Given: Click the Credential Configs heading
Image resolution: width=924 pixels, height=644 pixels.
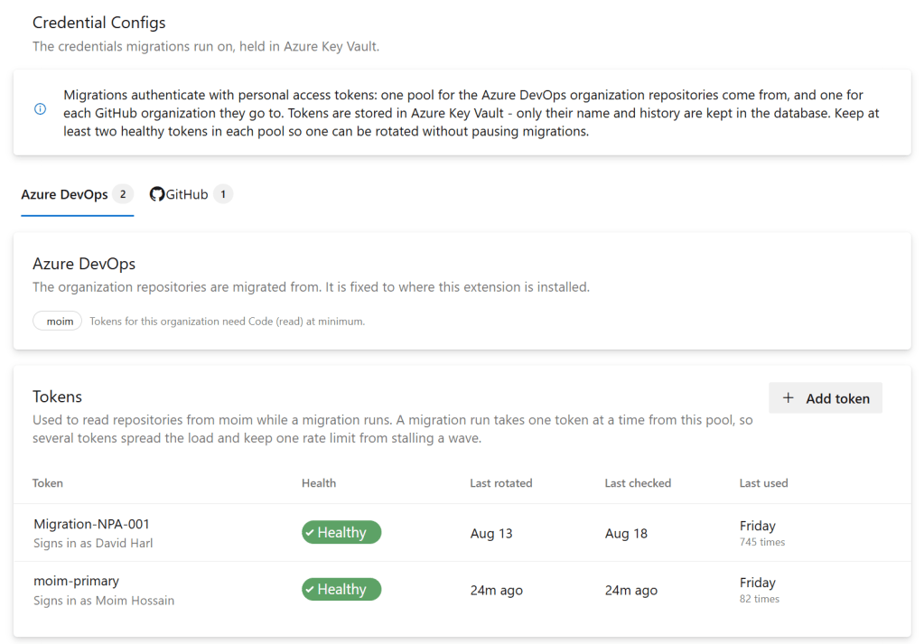Looking at the screenshot, I should pyautogui.click(x=99, y=23).
